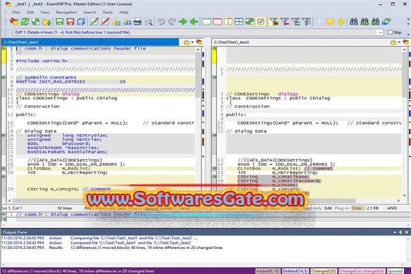The width and height of the screenshot is (411, 274).
Task: Click the Redo arrow icon
Action: point(172,22)
